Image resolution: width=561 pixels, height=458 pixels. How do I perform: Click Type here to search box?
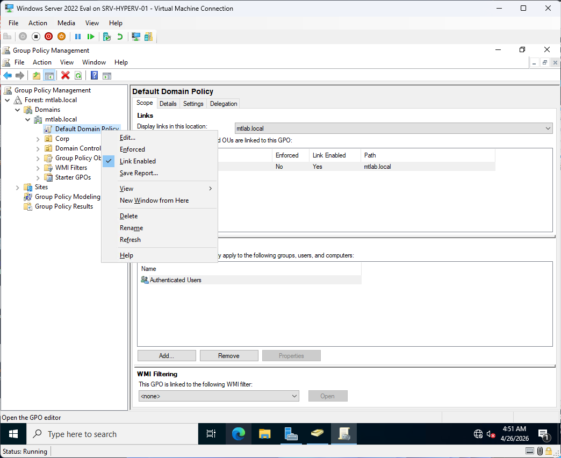(x=112, y=434)
